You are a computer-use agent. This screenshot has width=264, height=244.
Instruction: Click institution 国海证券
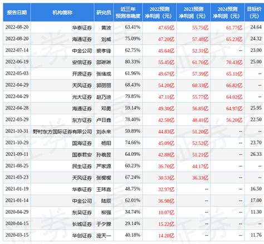click(x=82, y=143)
